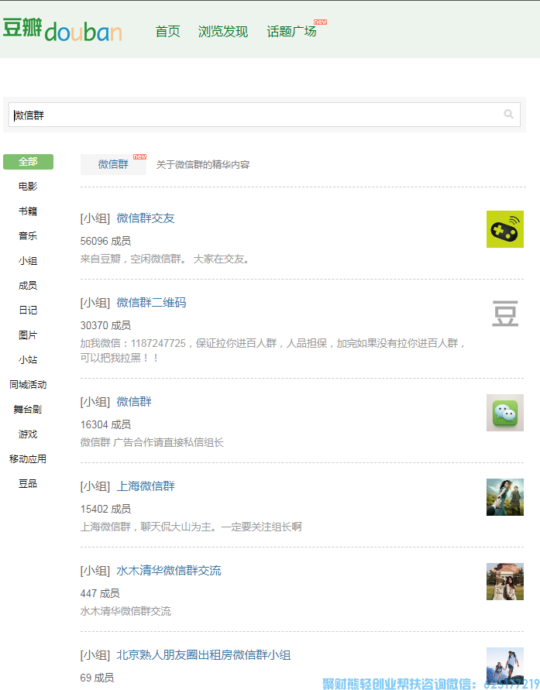Open 上海微信群 group avatar image
Image resolution: width=540 pixels, height=690 pixels.
[x=505, y=497]
